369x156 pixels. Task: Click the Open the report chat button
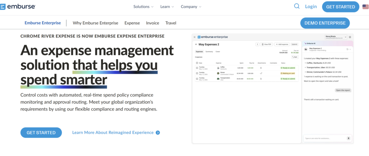[x=343, y=90]
